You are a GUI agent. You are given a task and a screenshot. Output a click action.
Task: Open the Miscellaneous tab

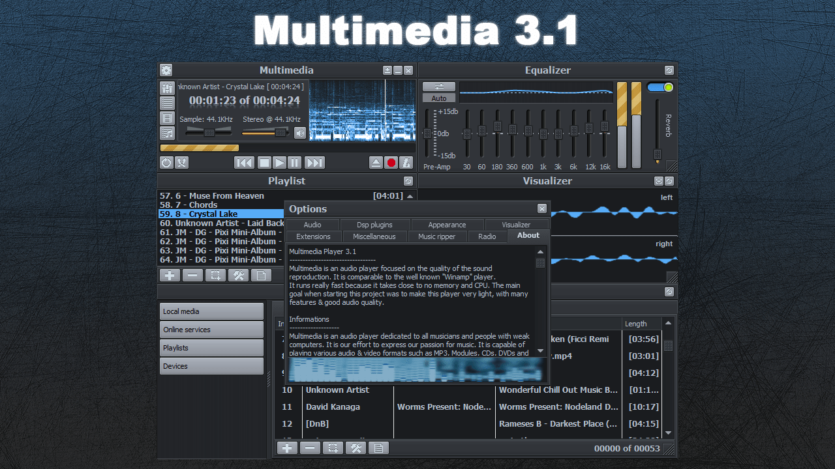pos(374,236)
